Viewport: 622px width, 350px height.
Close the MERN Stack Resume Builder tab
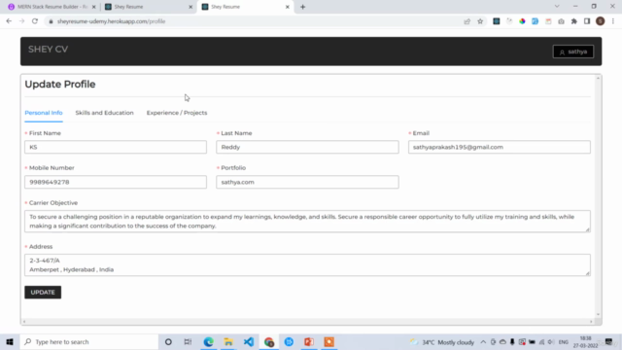(94, 7)
